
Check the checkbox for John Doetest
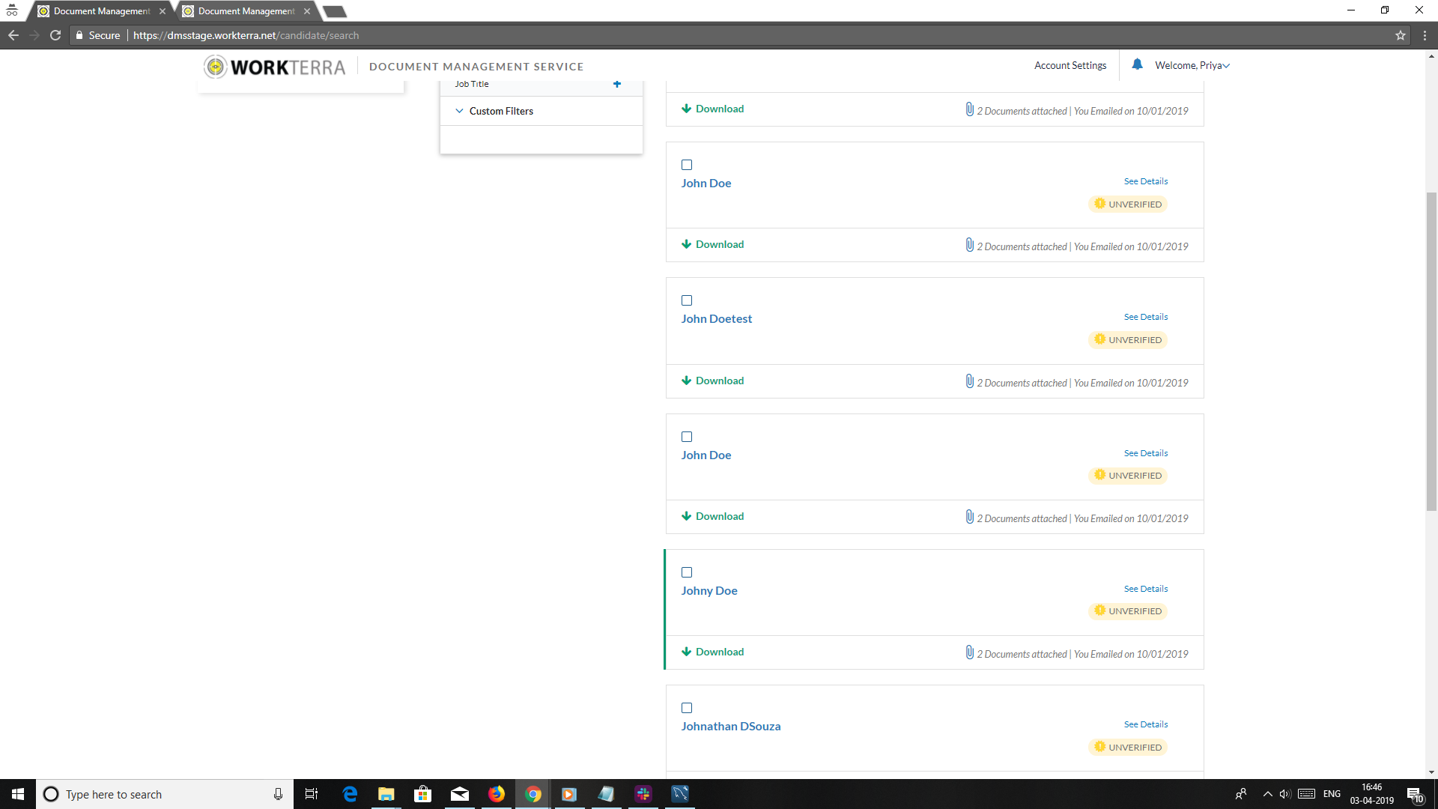click(687, 300)
